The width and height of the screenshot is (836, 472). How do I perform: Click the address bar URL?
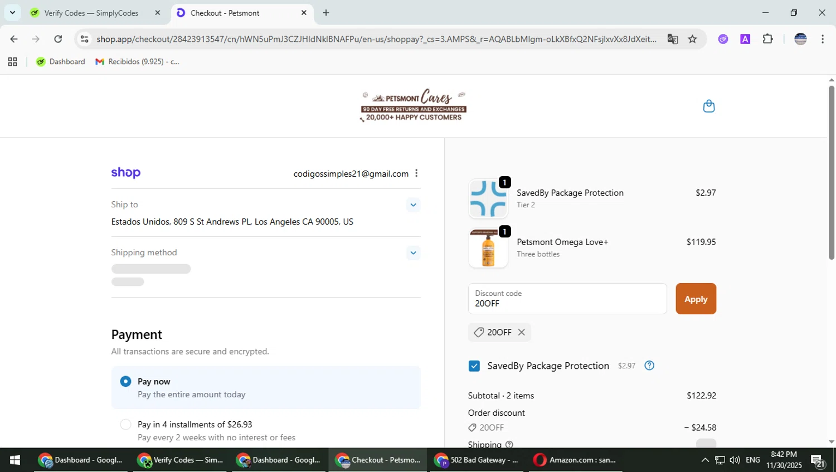point(376,39)
